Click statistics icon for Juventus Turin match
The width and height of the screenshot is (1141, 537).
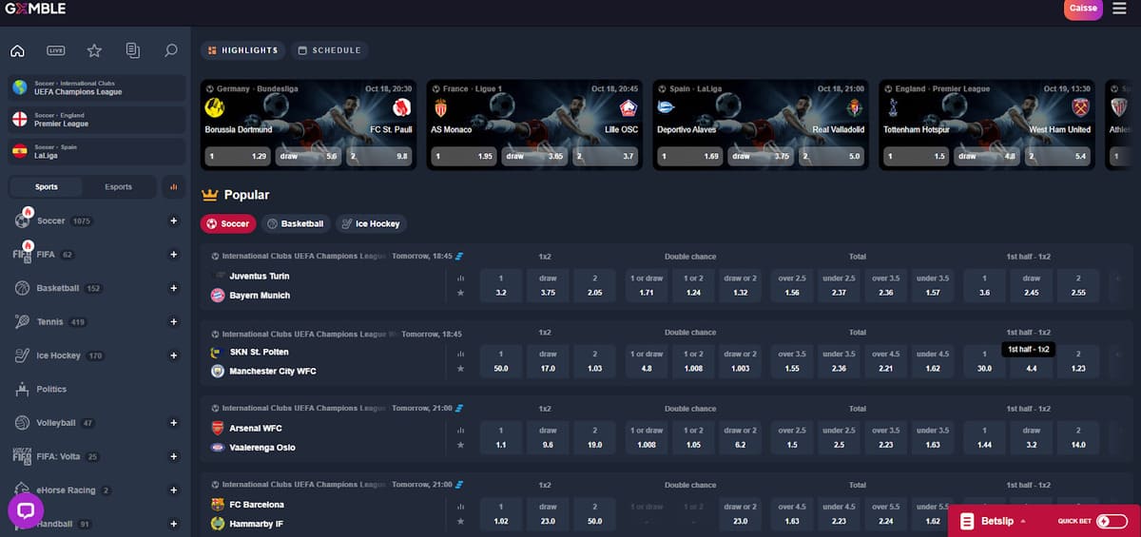point(460,278)
